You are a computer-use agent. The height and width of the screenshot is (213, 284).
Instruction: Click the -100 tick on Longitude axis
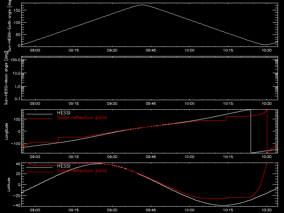point(16,143)
